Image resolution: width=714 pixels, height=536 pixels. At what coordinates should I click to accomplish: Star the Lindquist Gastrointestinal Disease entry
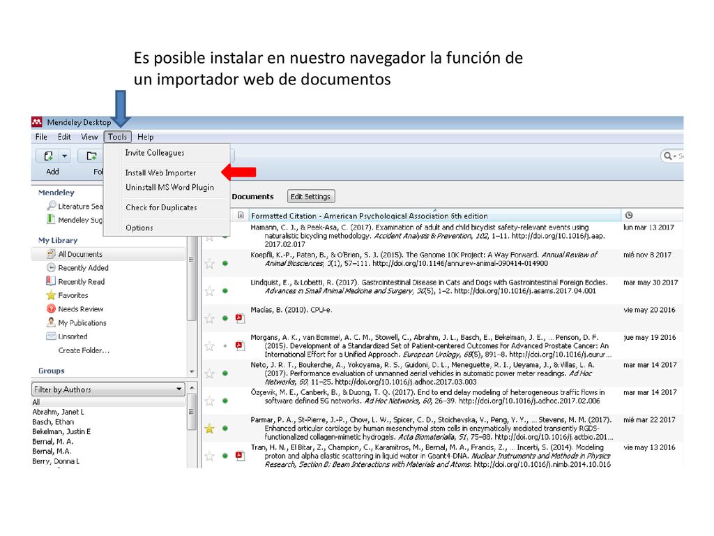(209, 291)
